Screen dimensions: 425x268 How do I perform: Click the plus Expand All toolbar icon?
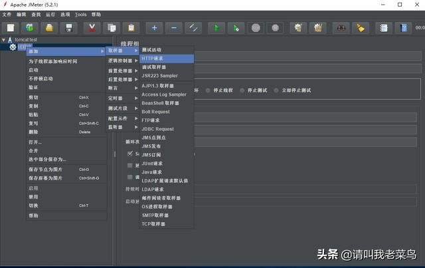click(x=154, y=28)
